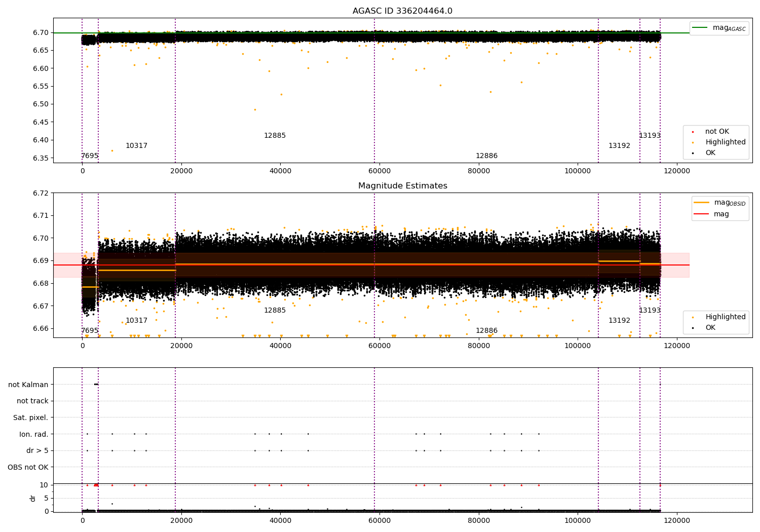
Task: Click the 6.72 tick label on middle plot
Action: point(41,193)
